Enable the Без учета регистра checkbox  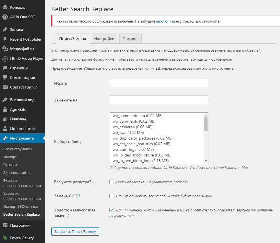coord(112,182)
